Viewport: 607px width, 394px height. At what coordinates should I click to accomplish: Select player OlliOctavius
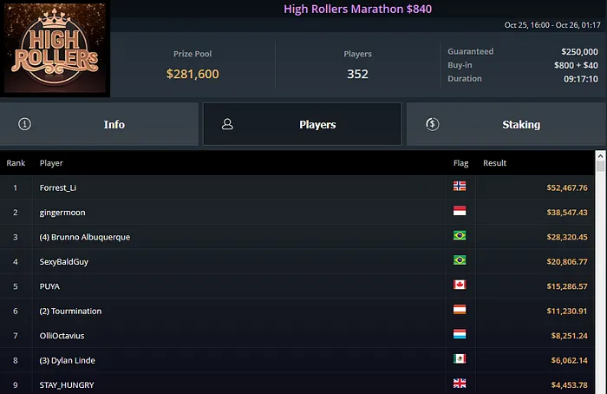click(62, 336)
